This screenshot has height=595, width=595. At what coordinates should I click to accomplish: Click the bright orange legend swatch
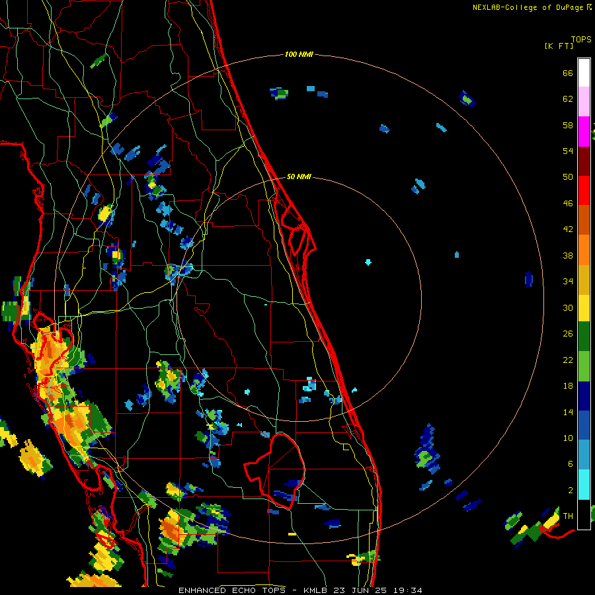(x=584, y=250)
